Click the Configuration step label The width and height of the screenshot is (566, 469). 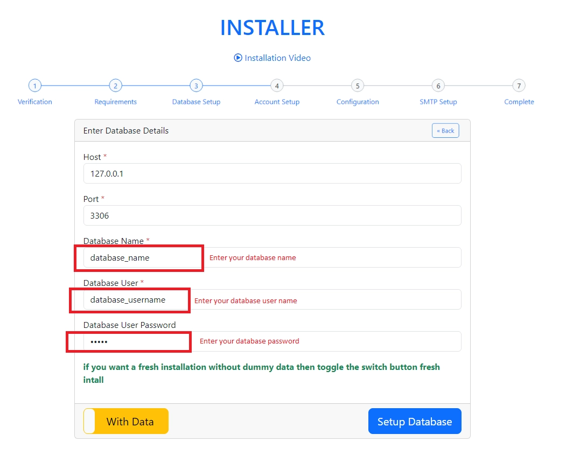pyautogui.click(x=358, y=102)
